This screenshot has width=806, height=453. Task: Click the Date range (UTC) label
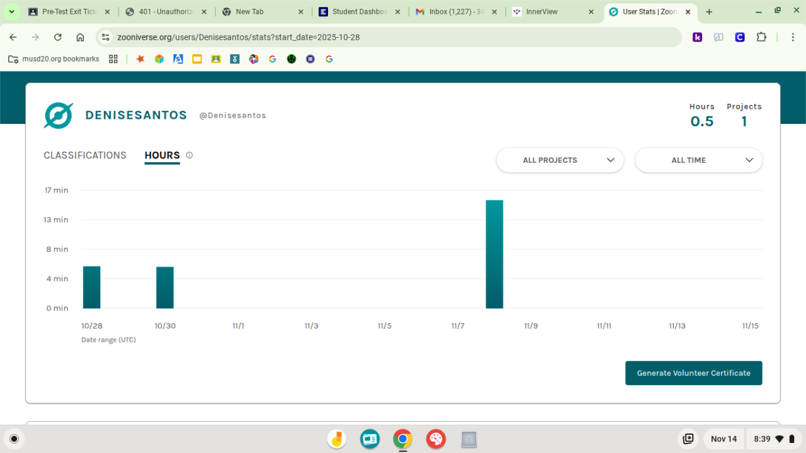pos(109,340)
